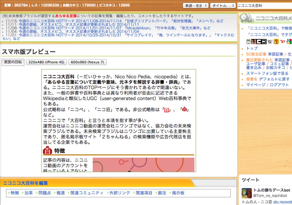The height and width of the screenshot is (205, 292).
Task: Open the コミュ記事 sidebar link
Action: (x=280, y=64)
